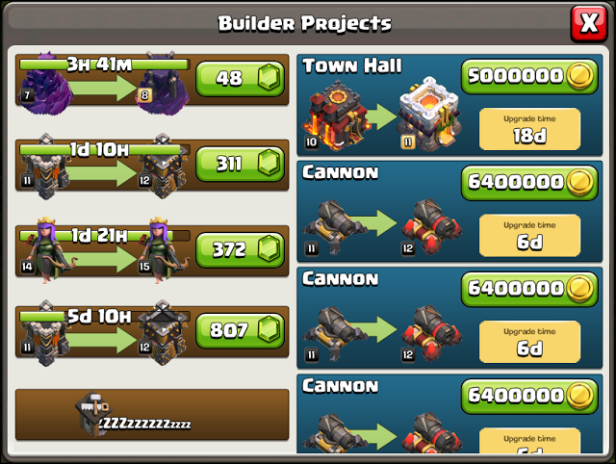
Task: Click the level 8 dark spell factory icon
Action: [x=163, y=84]
